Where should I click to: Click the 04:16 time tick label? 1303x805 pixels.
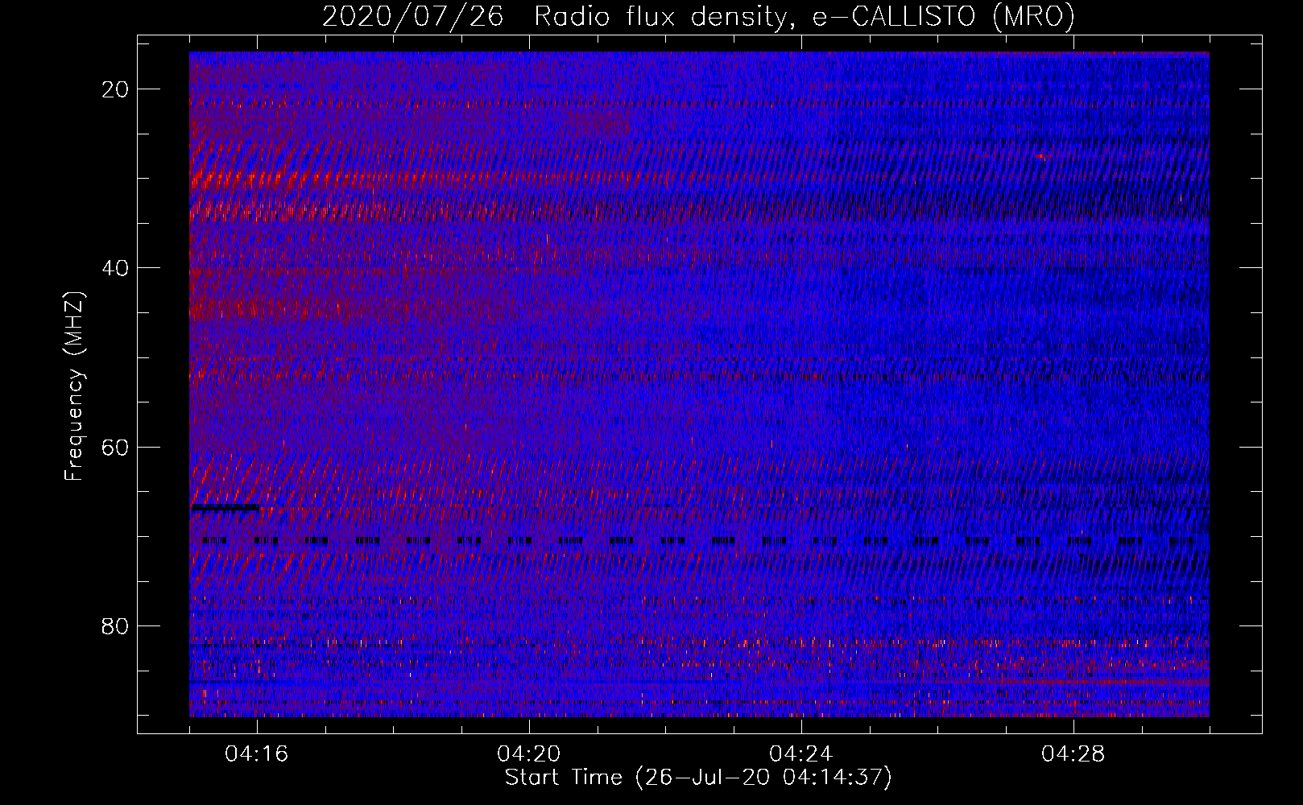(x=257, y=753)
